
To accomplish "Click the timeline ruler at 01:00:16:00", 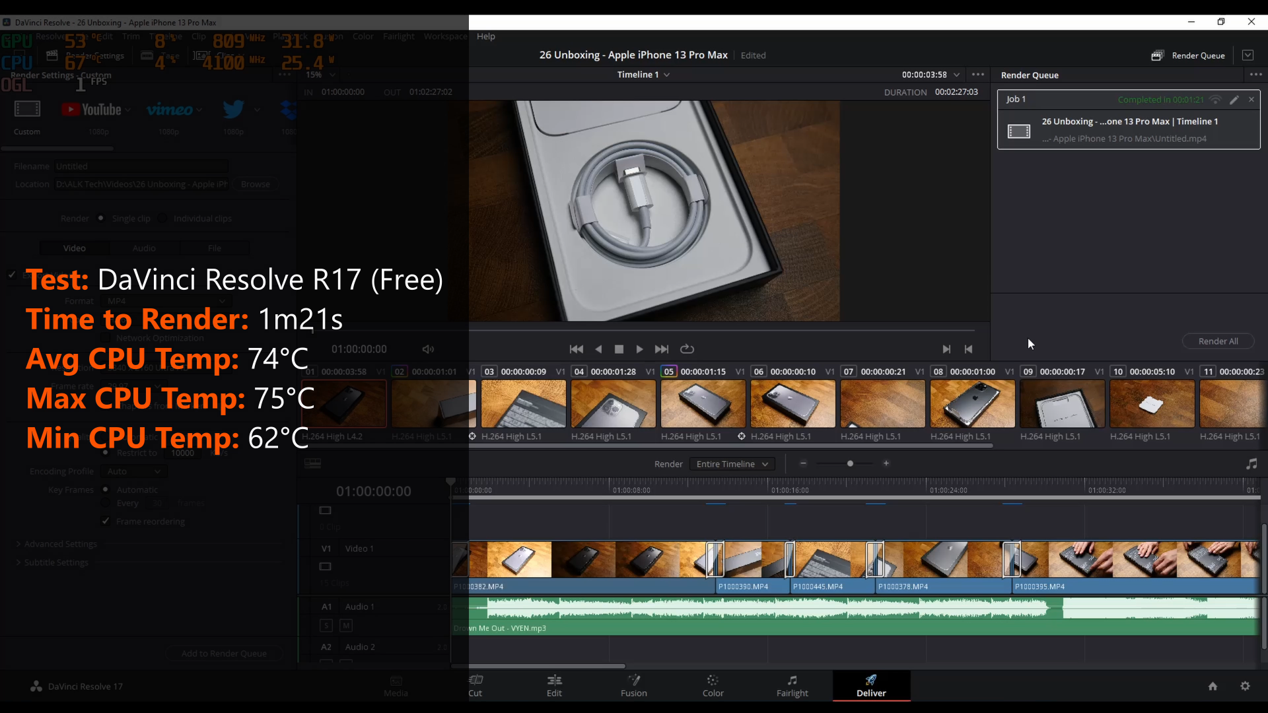I will tap(790, 489).
